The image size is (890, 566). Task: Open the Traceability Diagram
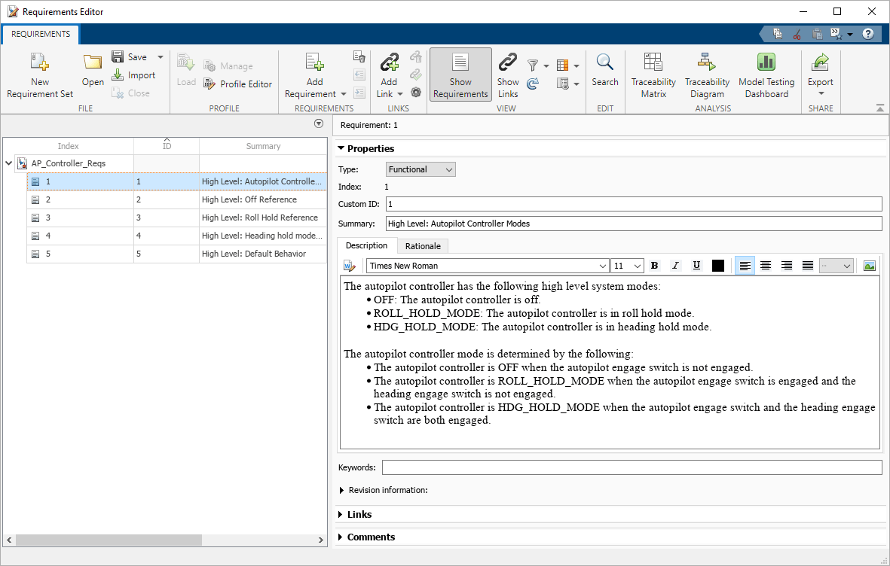tap(707, 75)
